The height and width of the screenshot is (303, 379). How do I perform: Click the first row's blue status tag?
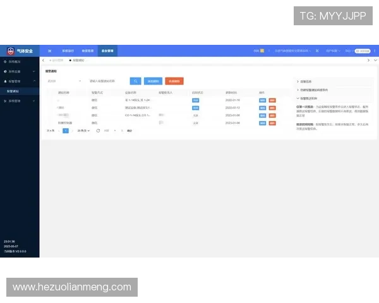point(196,100)
